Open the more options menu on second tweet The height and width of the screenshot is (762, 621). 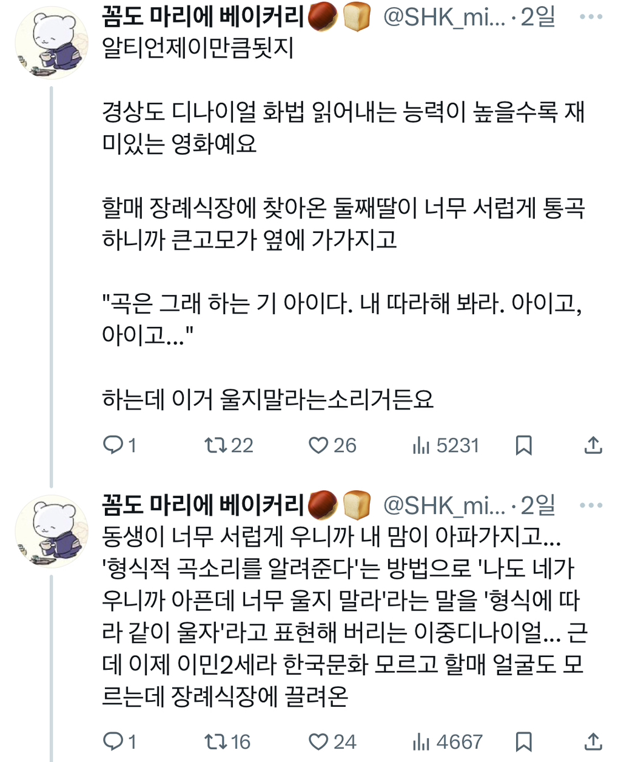[x=591, y=504]
